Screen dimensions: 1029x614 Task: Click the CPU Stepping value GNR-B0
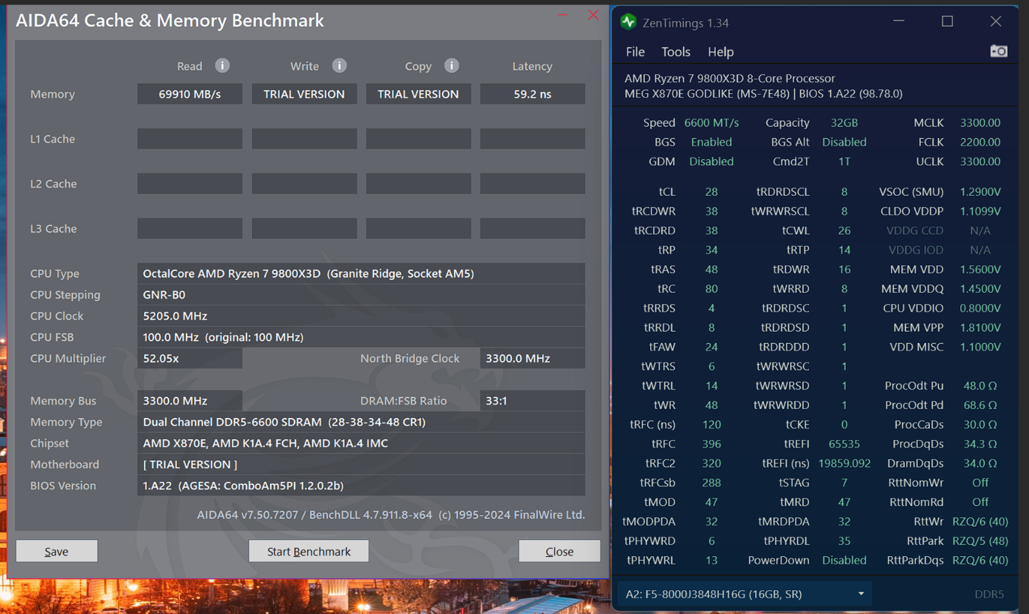pyautogui.click(x=361, y=295)
